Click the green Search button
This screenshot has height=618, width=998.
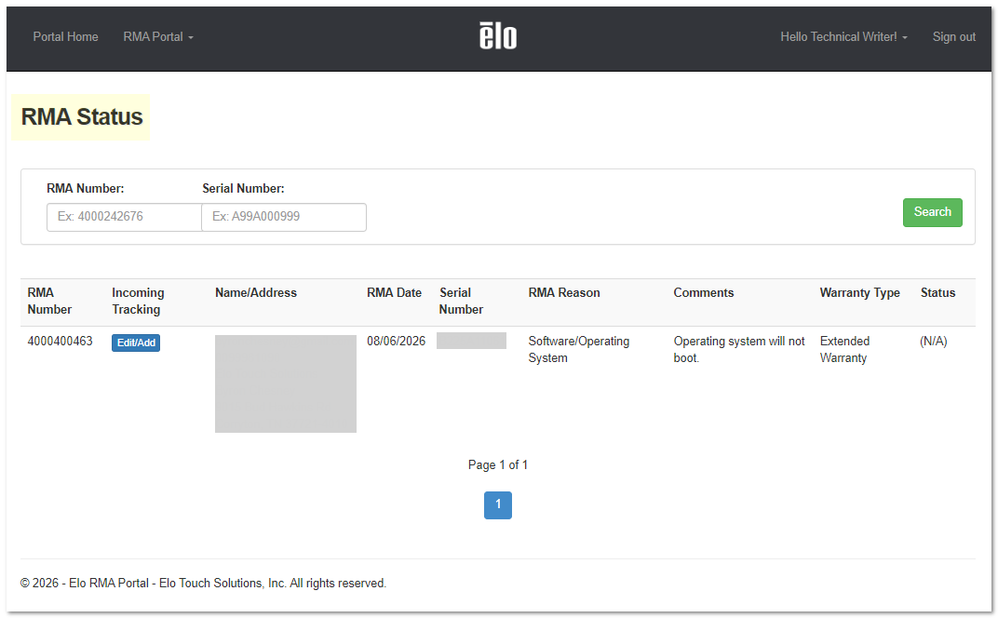pos(933,212)
